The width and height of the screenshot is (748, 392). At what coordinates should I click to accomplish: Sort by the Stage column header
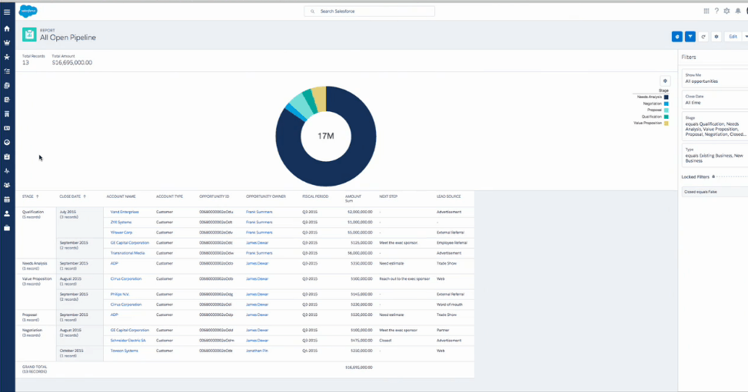[31, 196]
